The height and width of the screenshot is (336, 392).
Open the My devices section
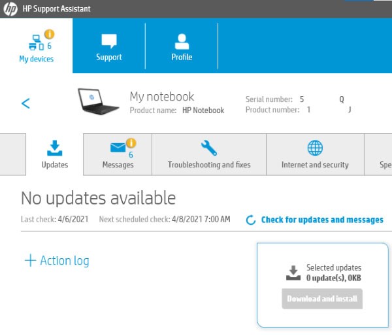point(37,47)
